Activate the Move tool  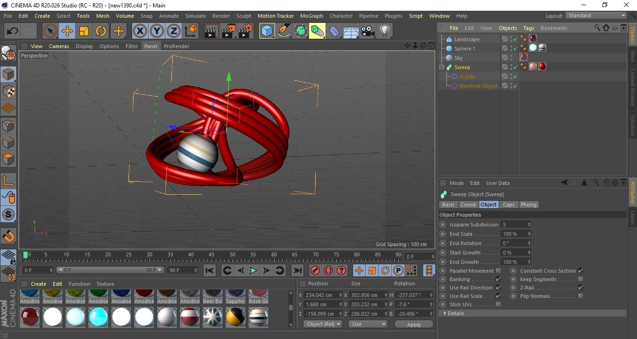(x=67, y=31)
